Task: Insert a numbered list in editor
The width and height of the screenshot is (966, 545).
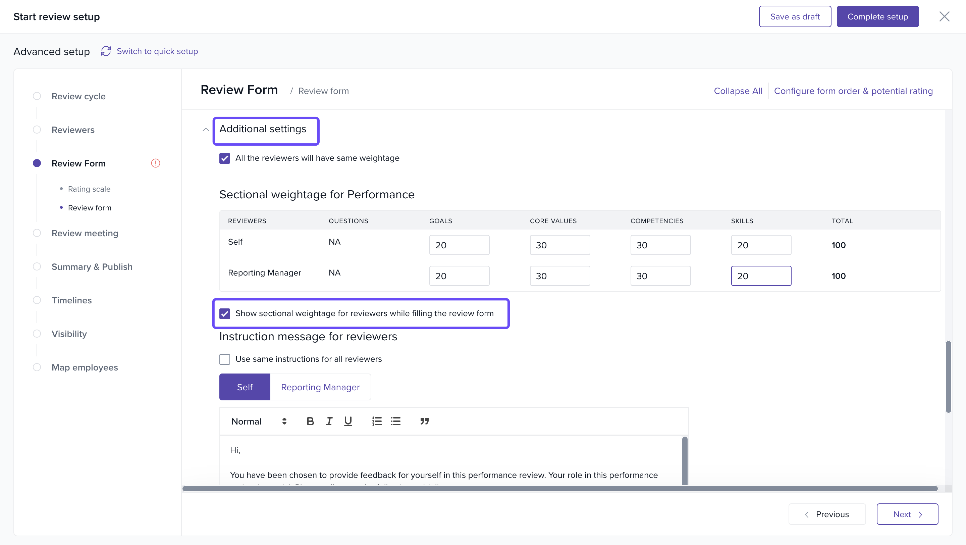Action: tap(376, 421)
